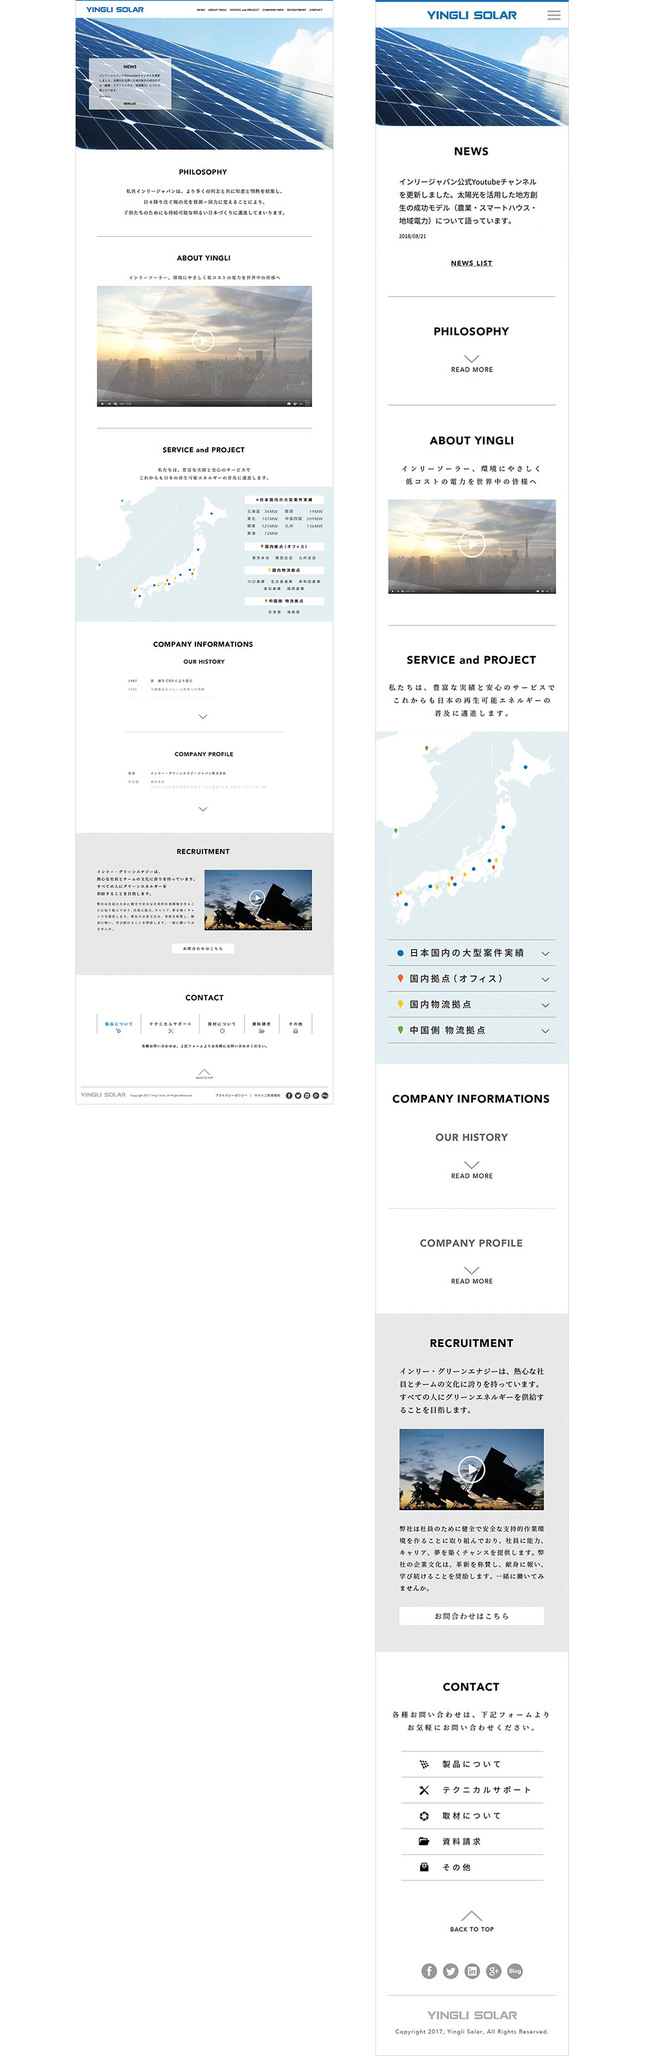The image size is (645, 2056).
Task: Select RECRUITMENT in desktop top navigation
Action: click(296, 10)
